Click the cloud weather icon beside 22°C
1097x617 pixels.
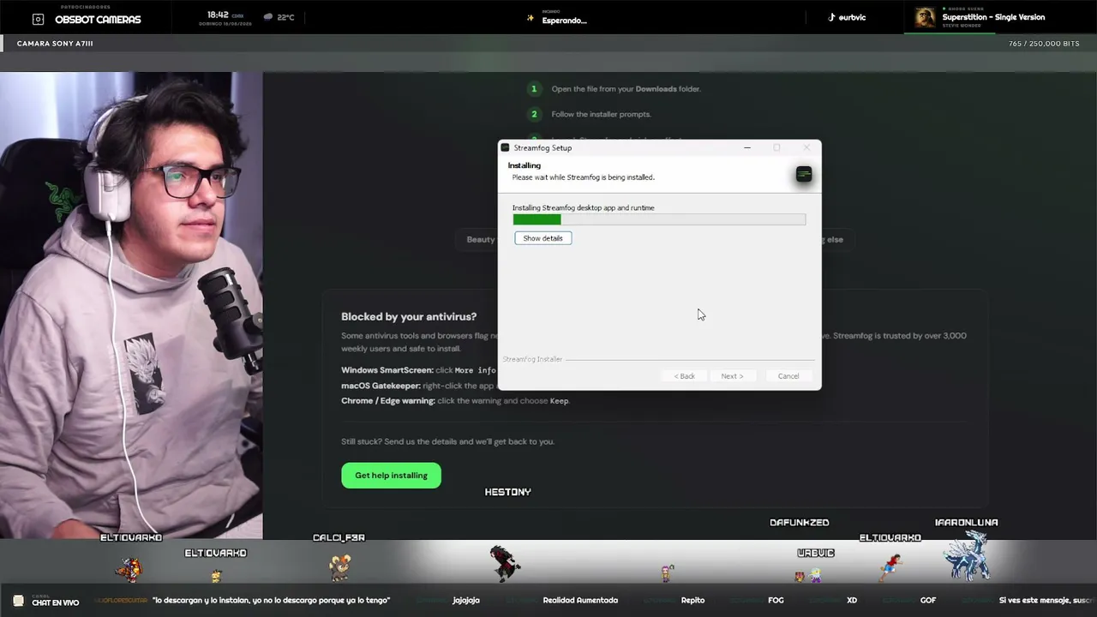268,16
